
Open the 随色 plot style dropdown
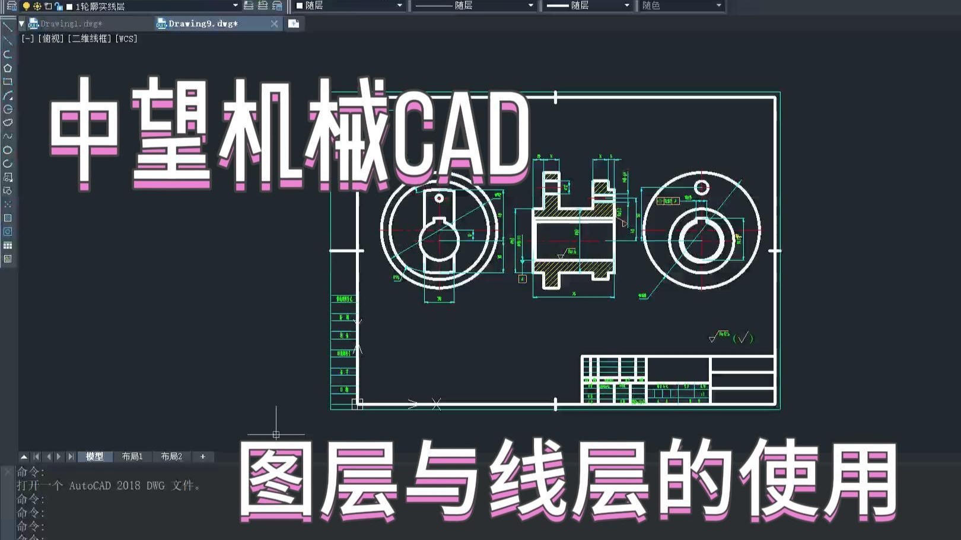click(x=719, y=5)
